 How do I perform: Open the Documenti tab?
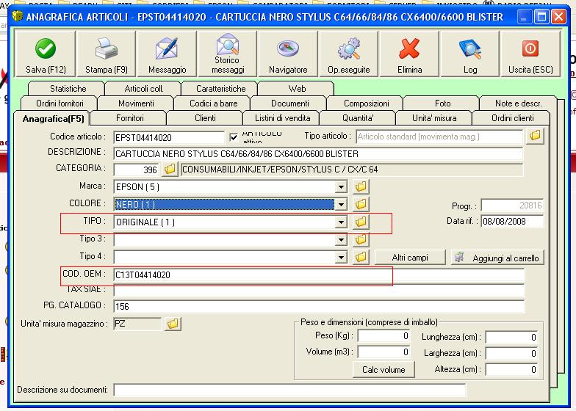tap(289, 103)
